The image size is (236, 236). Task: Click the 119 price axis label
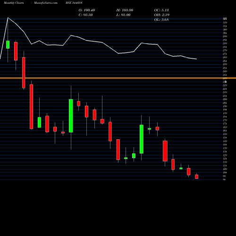click(225, 162)
